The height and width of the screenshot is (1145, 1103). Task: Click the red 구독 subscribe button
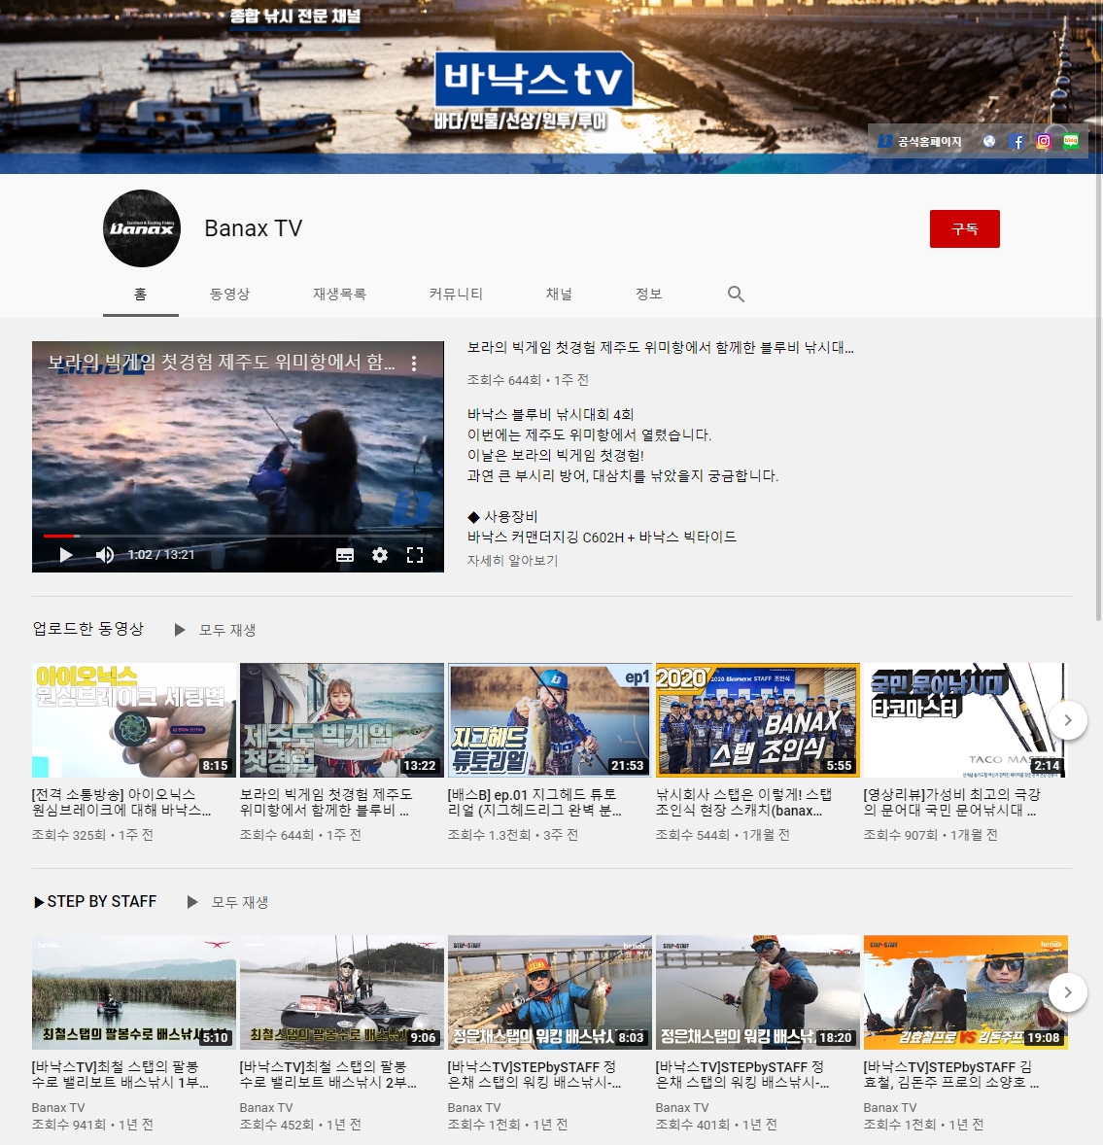click(x=964, y=229)
